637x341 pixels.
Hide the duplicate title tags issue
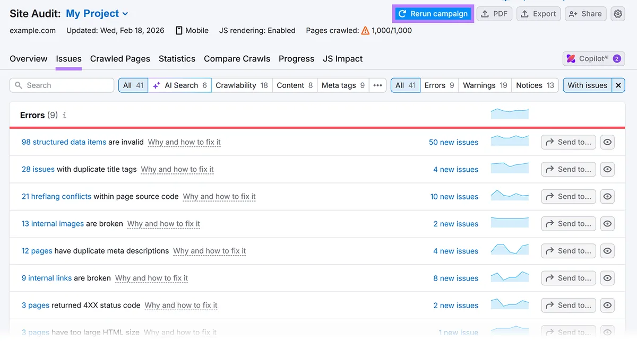607,169
